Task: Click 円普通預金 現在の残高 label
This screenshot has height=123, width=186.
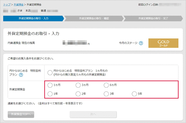Action: tap(21, 43)
